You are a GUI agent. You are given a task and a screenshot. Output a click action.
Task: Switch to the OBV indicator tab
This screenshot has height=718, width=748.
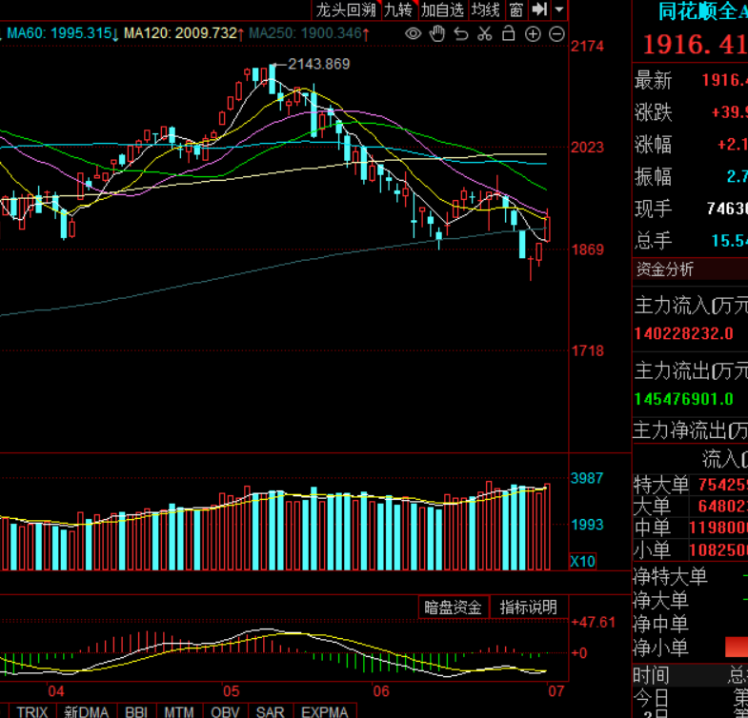click(225, 710)
